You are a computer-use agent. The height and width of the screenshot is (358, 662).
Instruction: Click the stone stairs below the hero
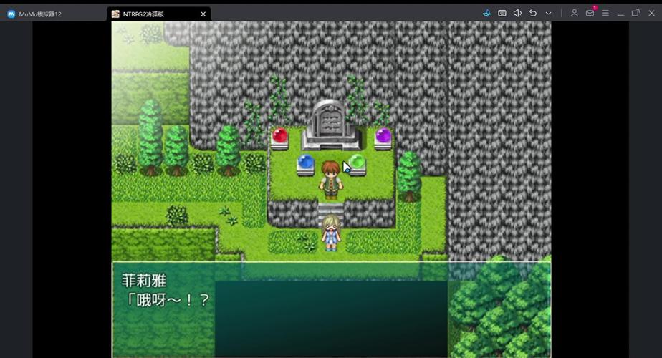point(331,210)
